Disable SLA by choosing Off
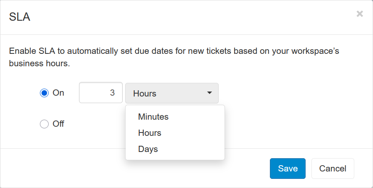Viewport: 373px width, 188px height. 44,124
